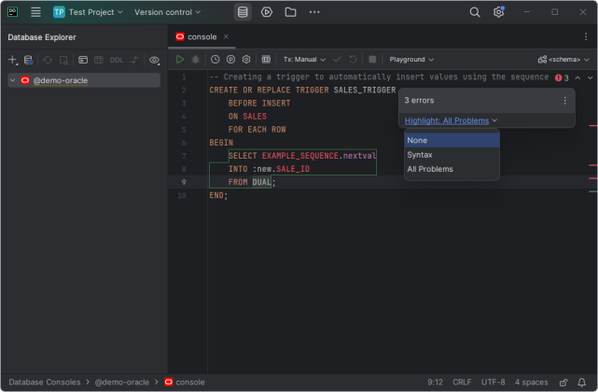Switch to the console editor tab
598x392 pixels.
202,36
